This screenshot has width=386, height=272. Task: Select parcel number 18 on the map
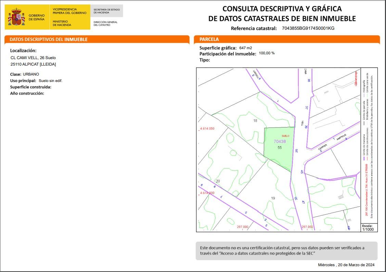pos(255,121)
